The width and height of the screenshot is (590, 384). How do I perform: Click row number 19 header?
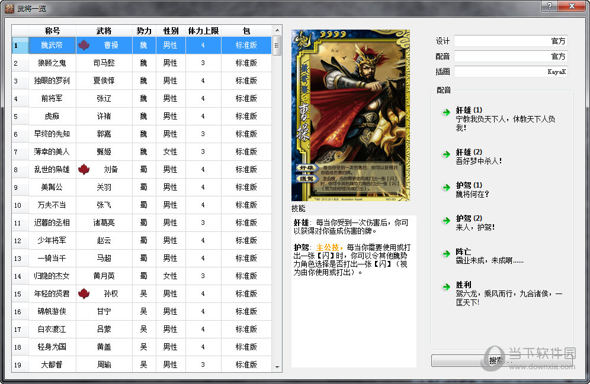20,364
